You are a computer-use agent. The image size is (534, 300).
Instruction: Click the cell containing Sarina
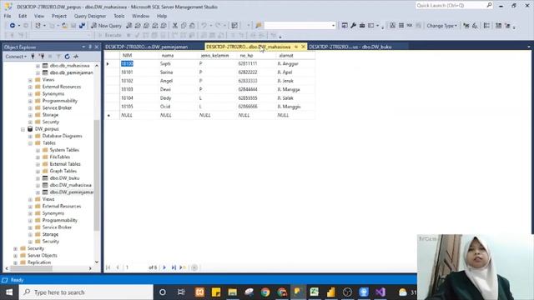179,72
